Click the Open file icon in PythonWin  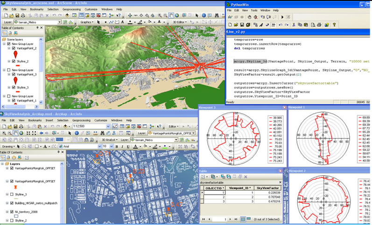[x=236, y=24]
